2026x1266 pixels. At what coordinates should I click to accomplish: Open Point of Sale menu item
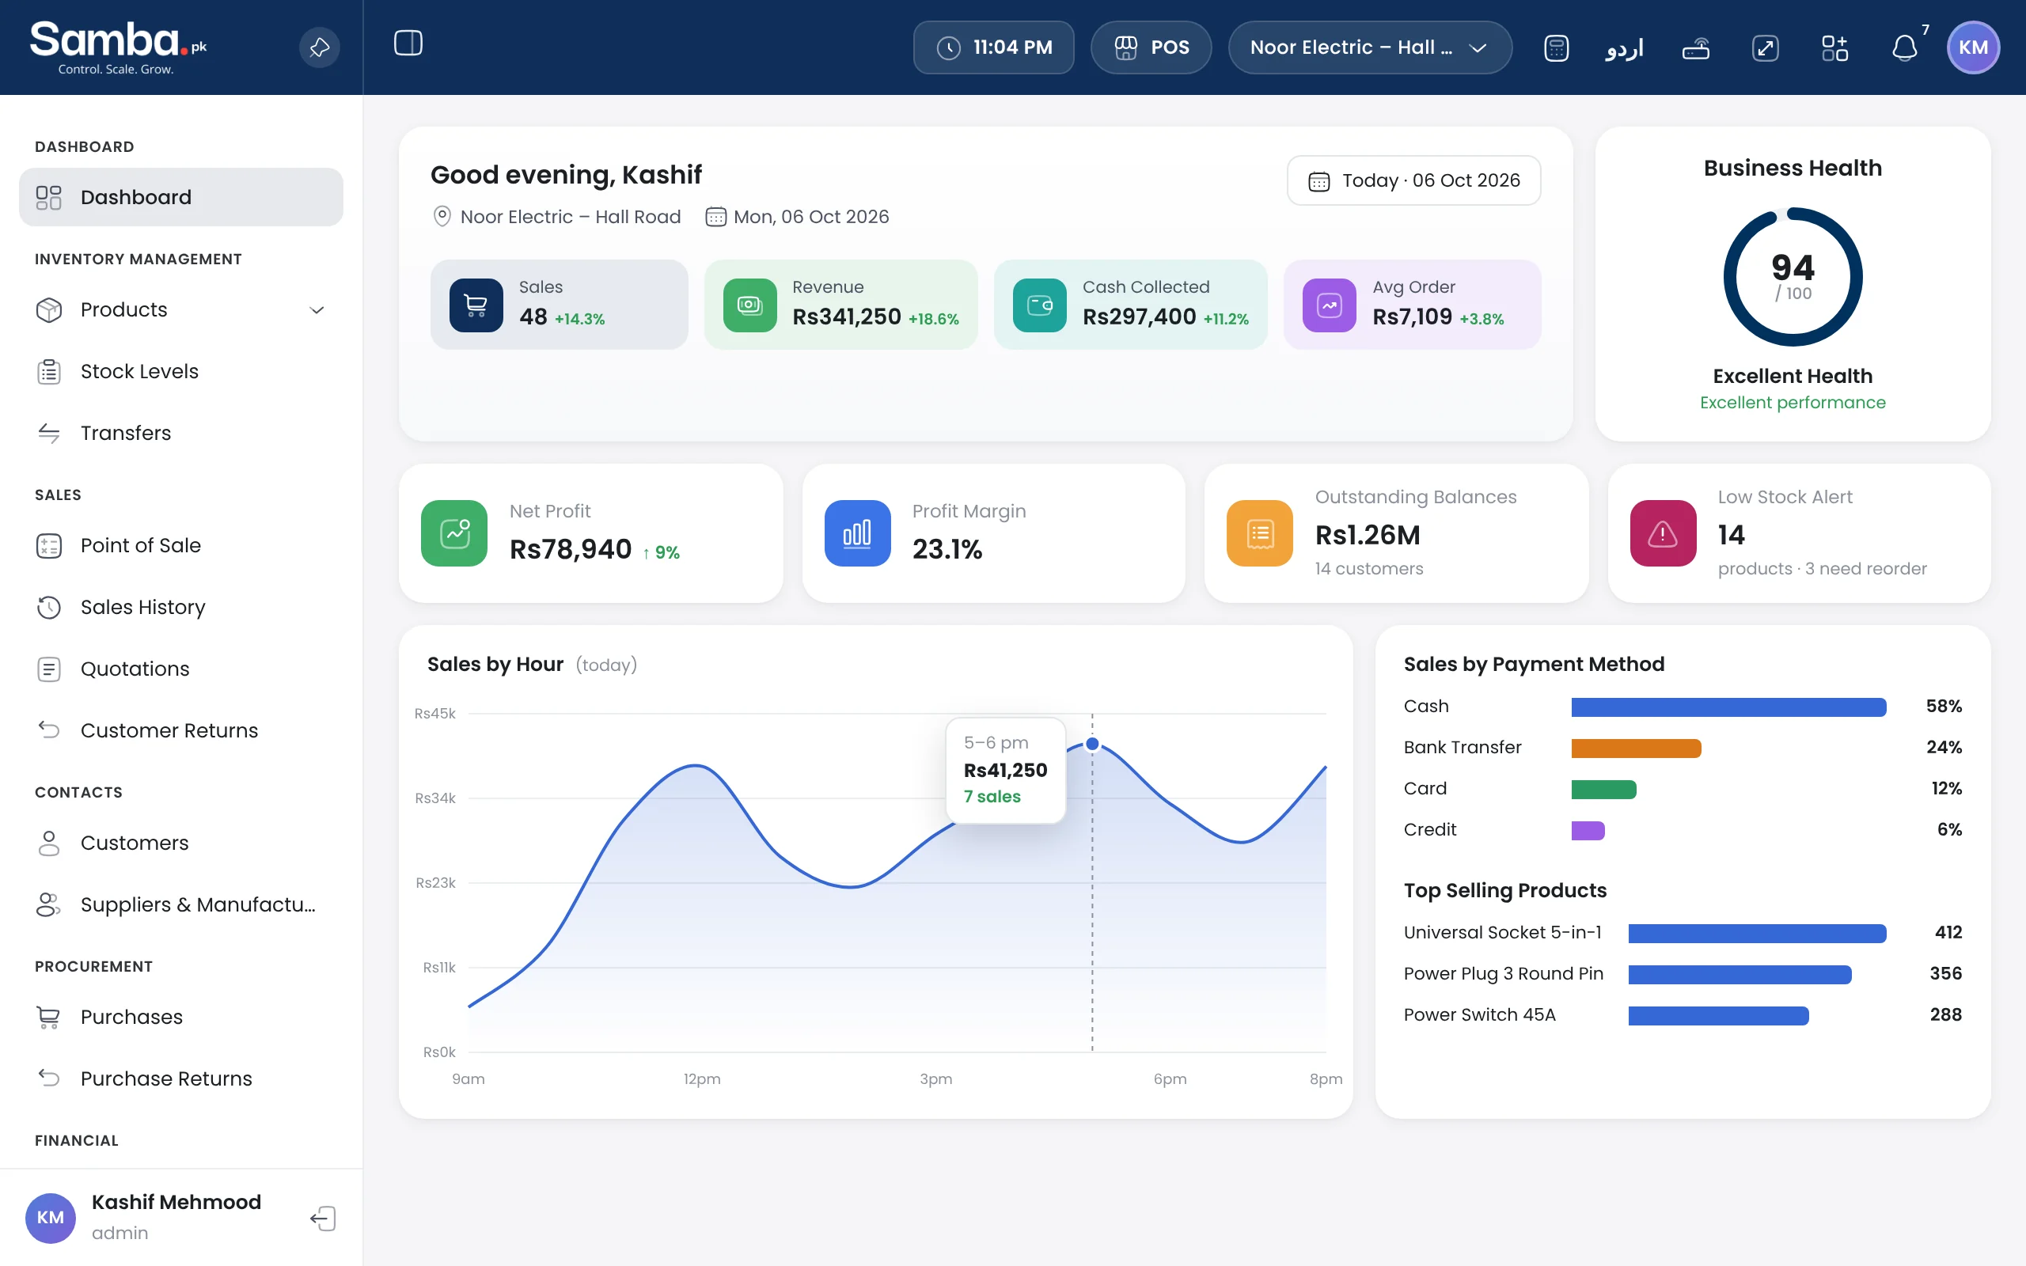tap(180, 545)
